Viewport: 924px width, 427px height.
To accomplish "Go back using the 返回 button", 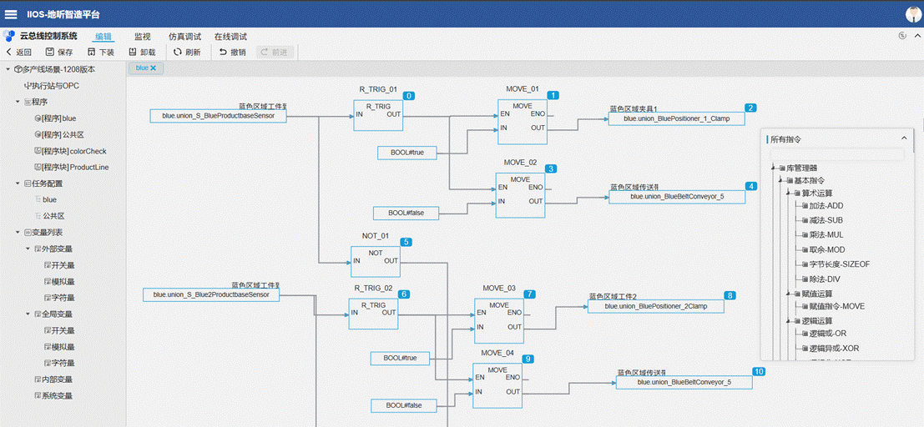I will coord(18,52).
